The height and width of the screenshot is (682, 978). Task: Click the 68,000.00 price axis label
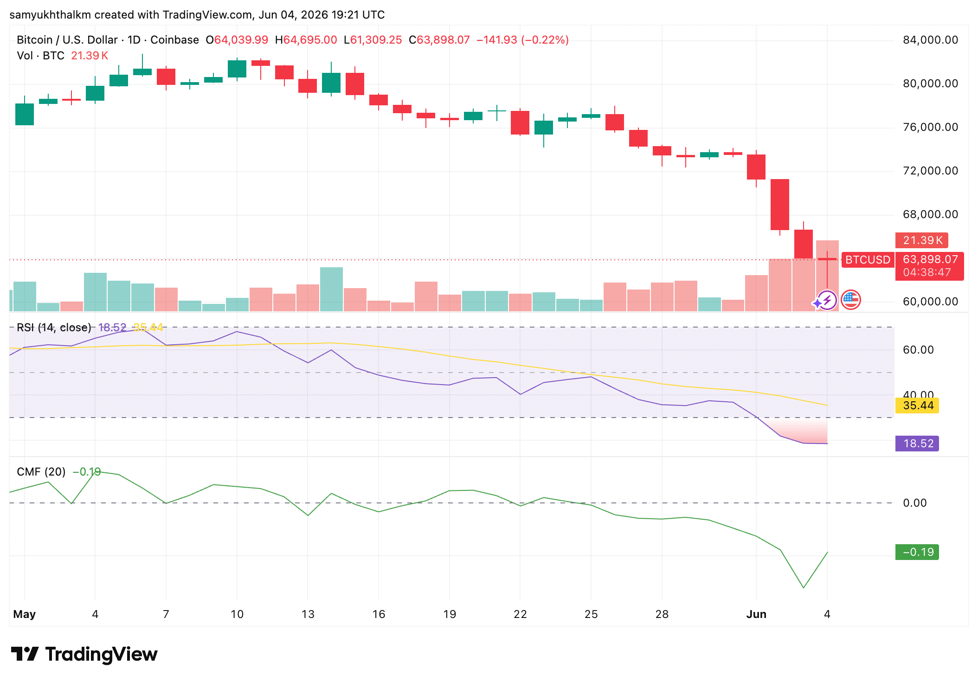coord(930,214)
